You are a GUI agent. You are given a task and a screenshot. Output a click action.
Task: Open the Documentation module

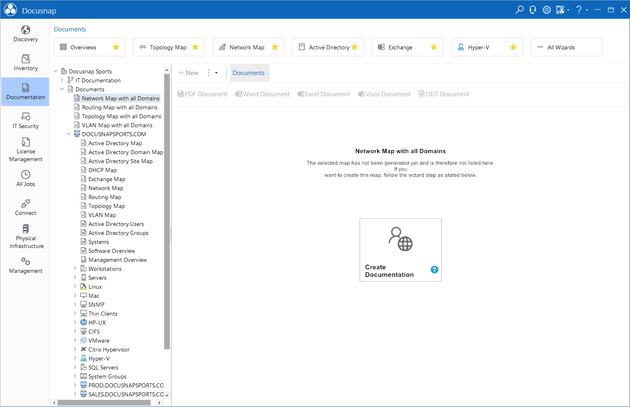[x=25, y=92]
